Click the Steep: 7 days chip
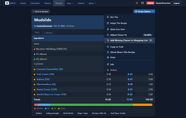This screenshot has width=186, height=118. click(82, 113)
